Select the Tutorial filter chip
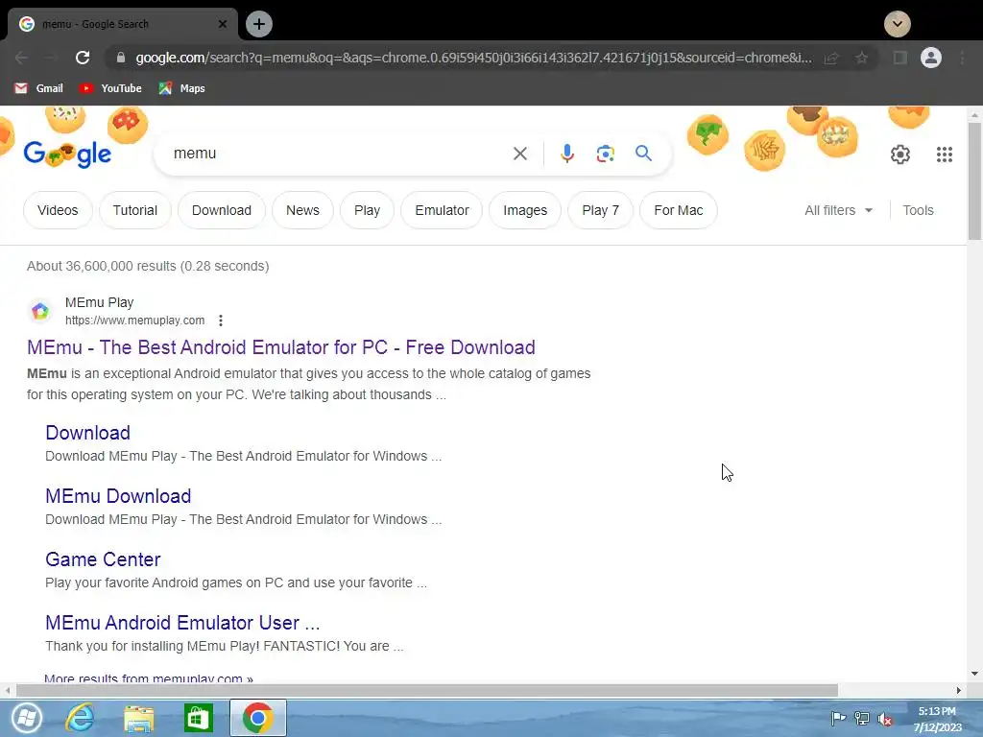The height and width of the screenshot is (737, 983). click(x=134, y=210)
